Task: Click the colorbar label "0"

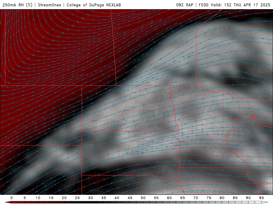Action: point(12,198)
